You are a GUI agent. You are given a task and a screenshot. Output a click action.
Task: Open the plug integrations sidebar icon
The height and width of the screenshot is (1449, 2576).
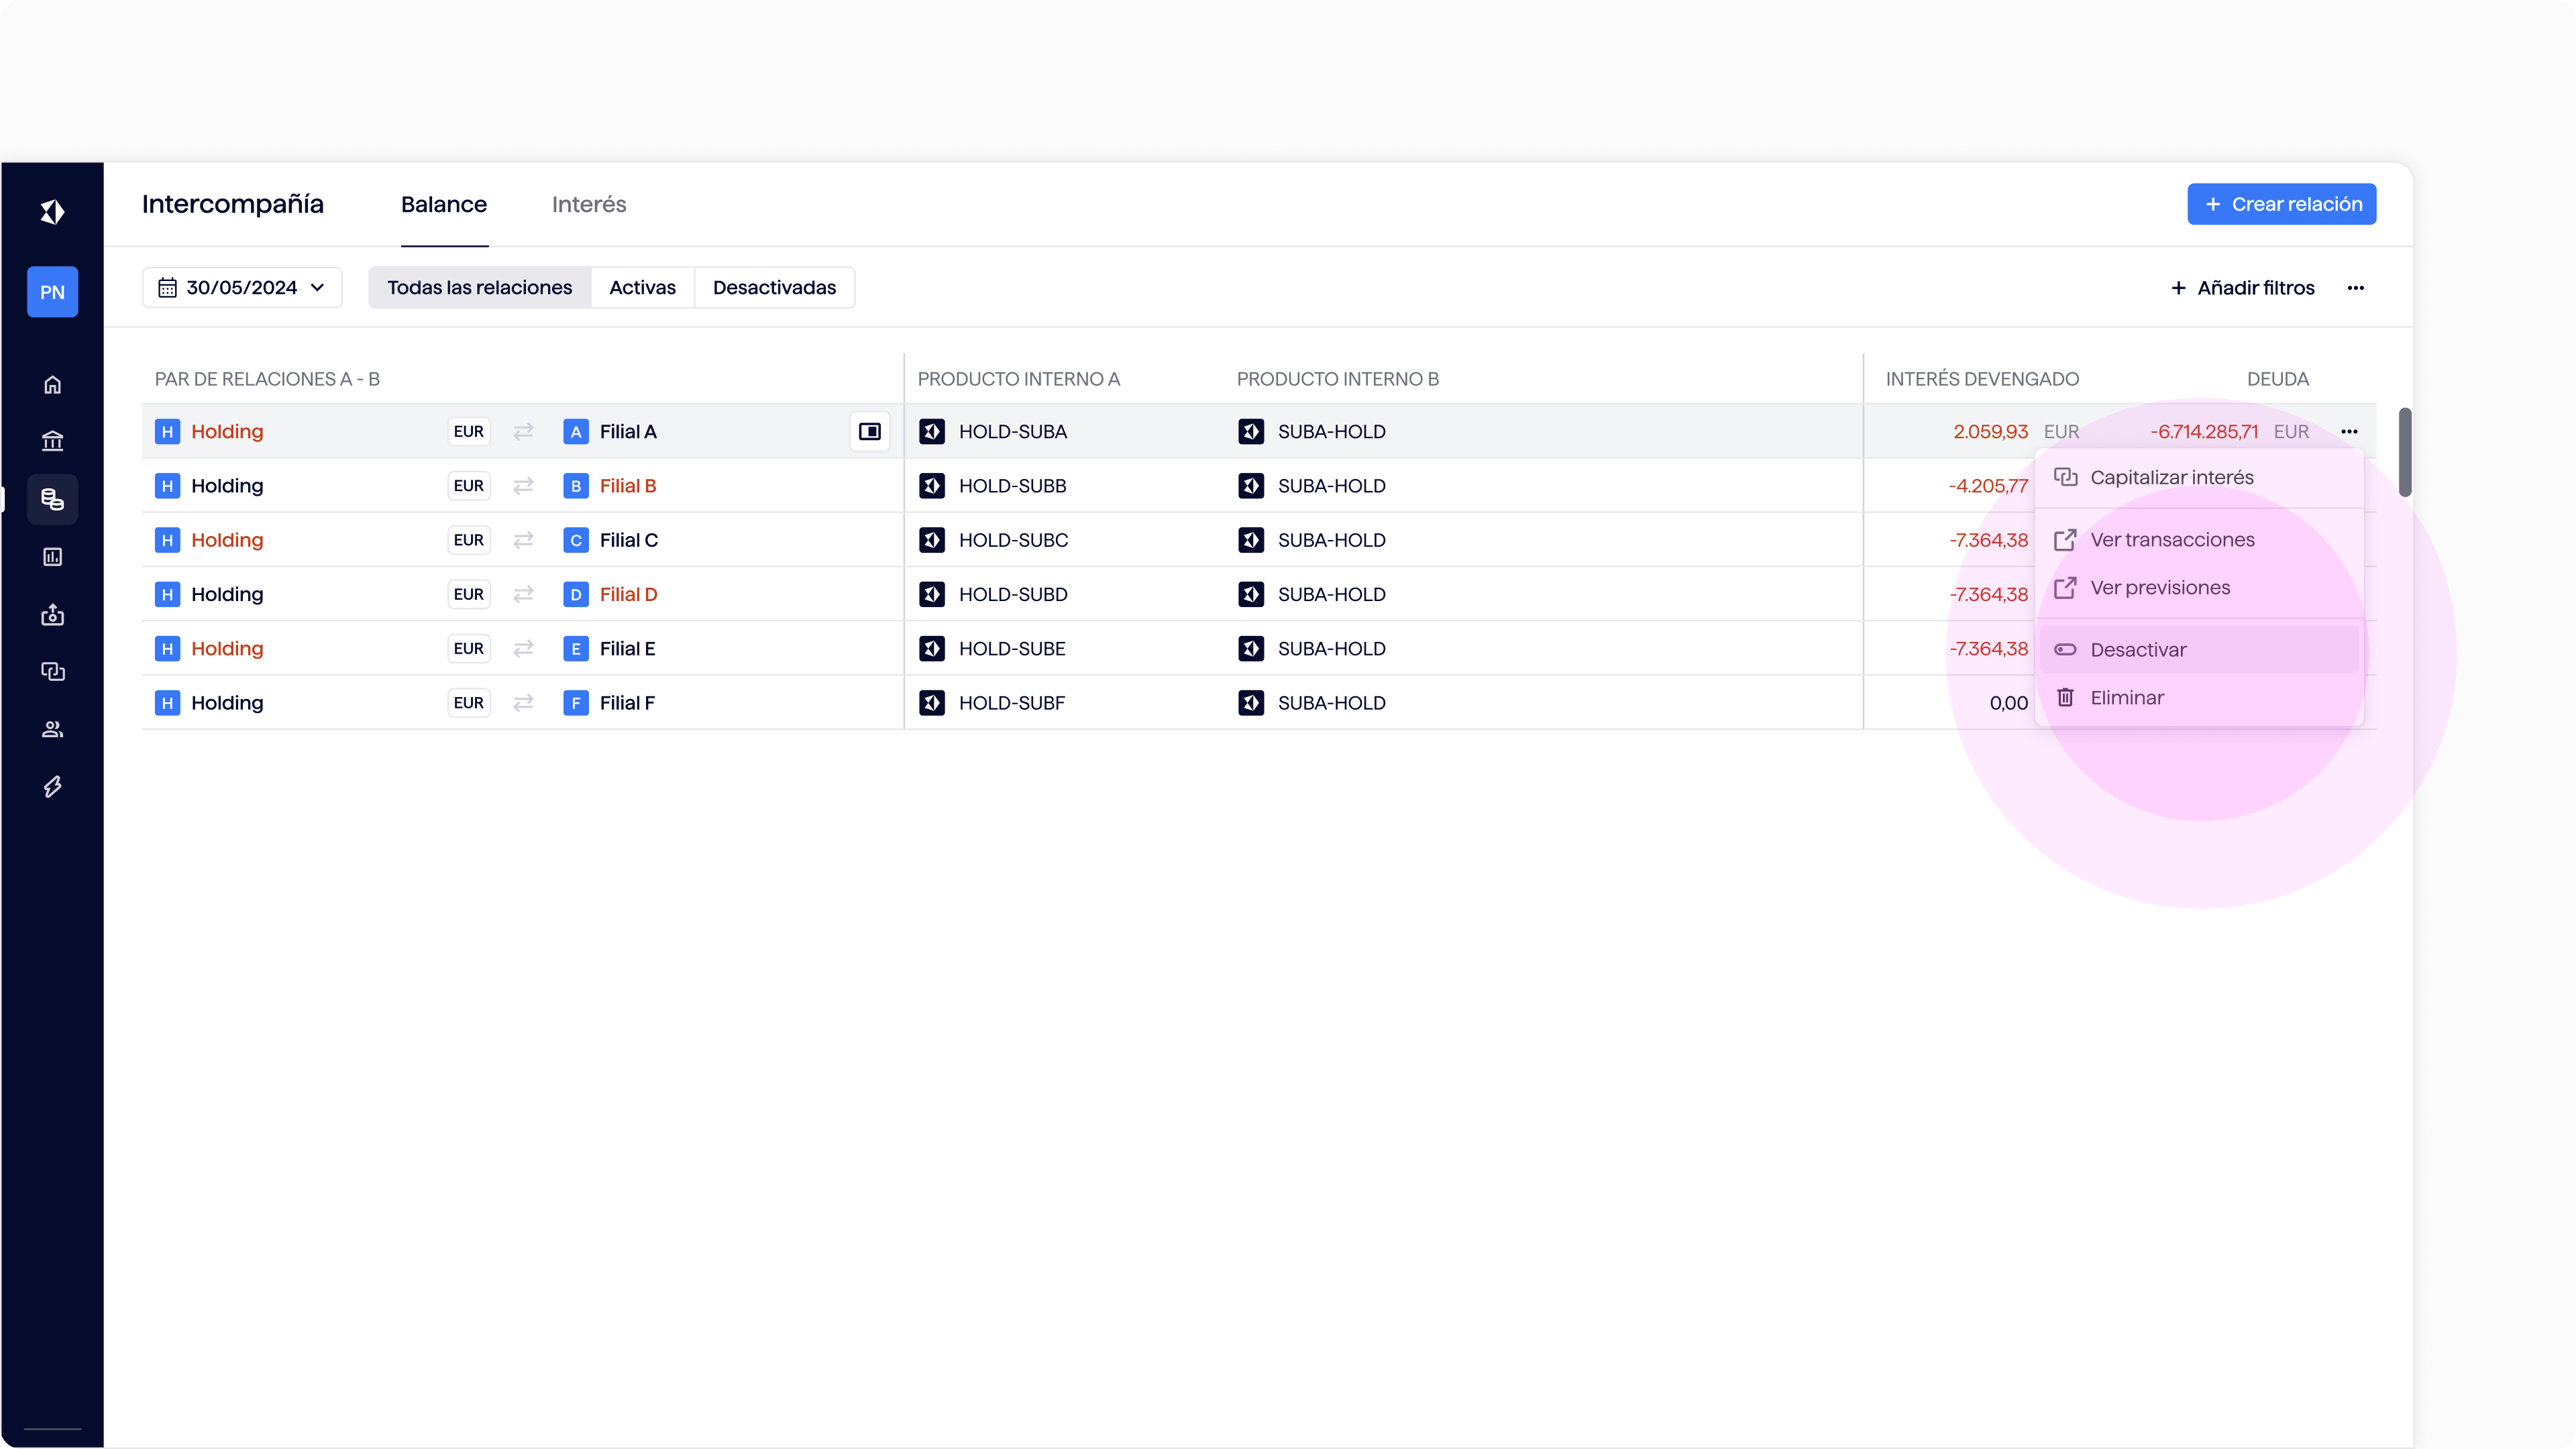coord(52,787)
